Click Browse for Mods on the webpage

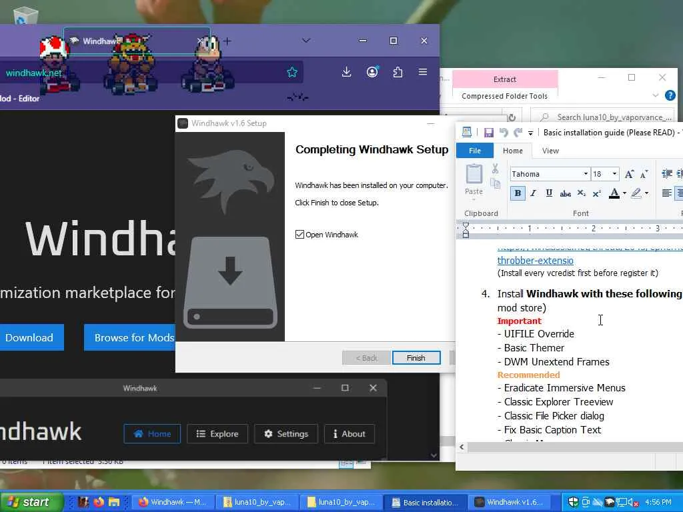(130, 337)
